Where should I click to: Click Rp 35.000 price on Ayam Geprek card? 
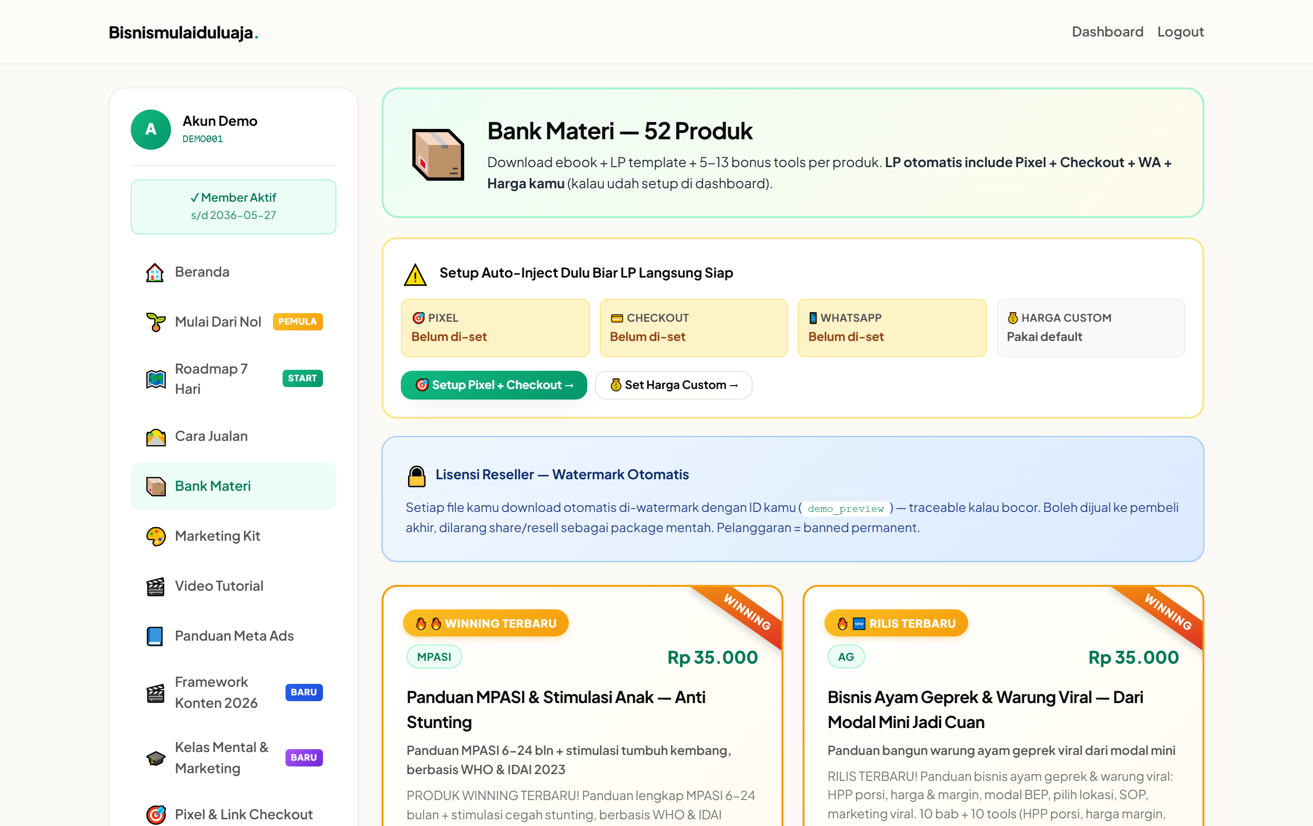pyautogui.click(x=1134, y=657)
